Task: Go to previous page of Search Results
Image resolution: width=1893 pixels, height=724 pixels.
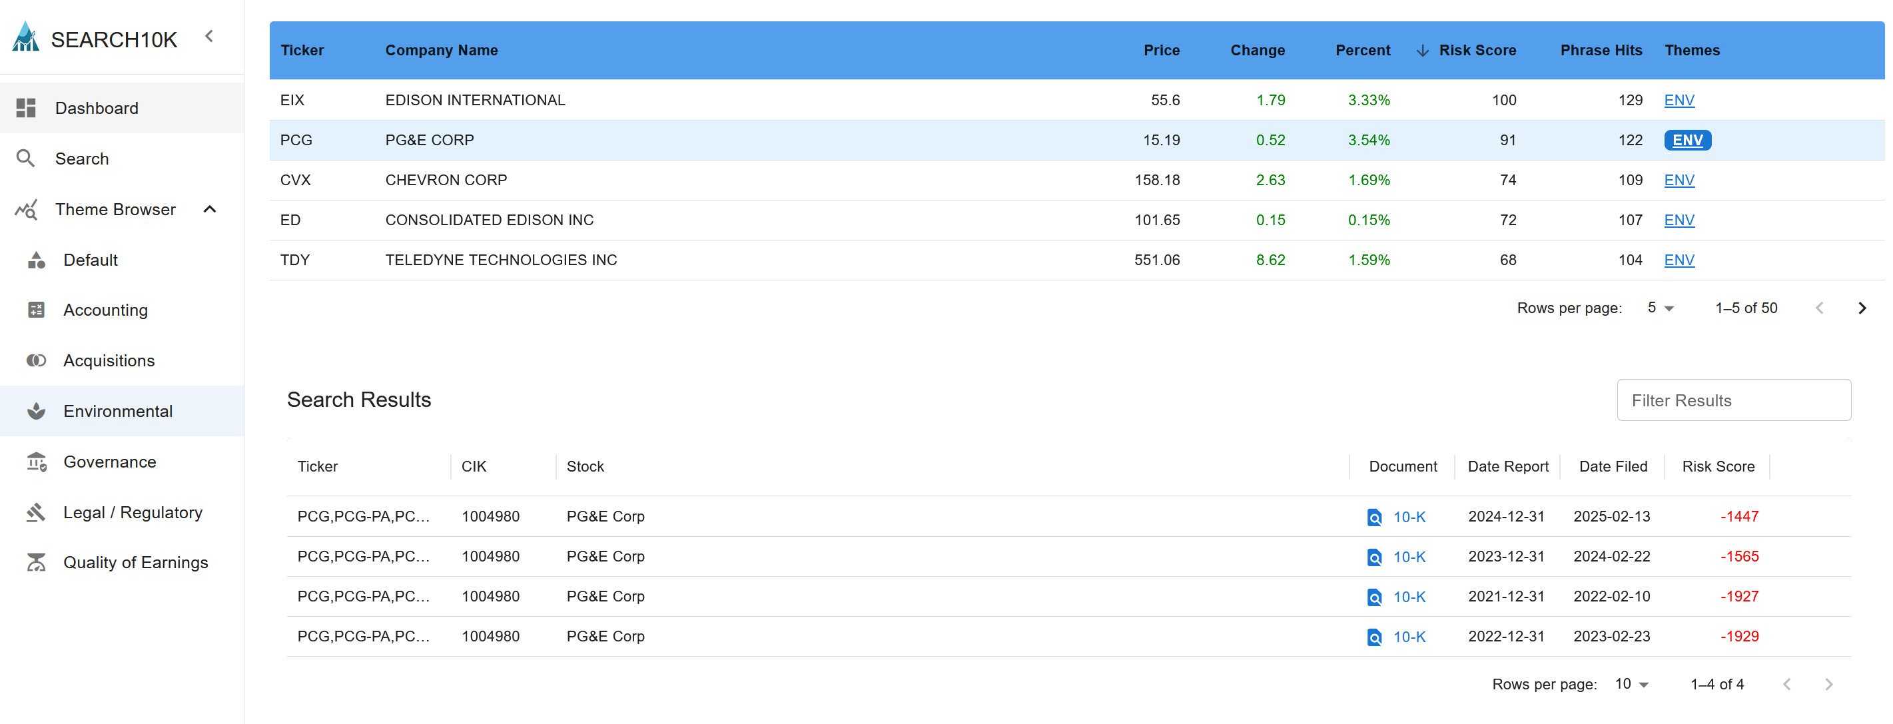Action: 1787,684
